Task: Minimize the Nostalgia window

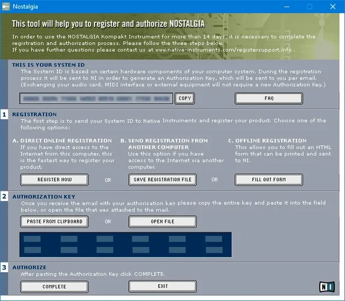Action: tap(287, 7)
